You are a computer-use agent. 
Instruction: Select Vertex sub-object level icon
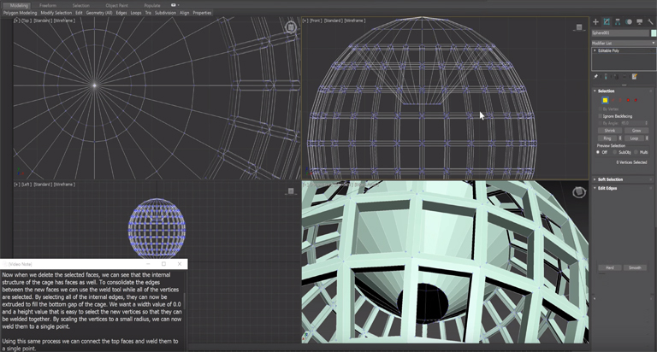603,100
